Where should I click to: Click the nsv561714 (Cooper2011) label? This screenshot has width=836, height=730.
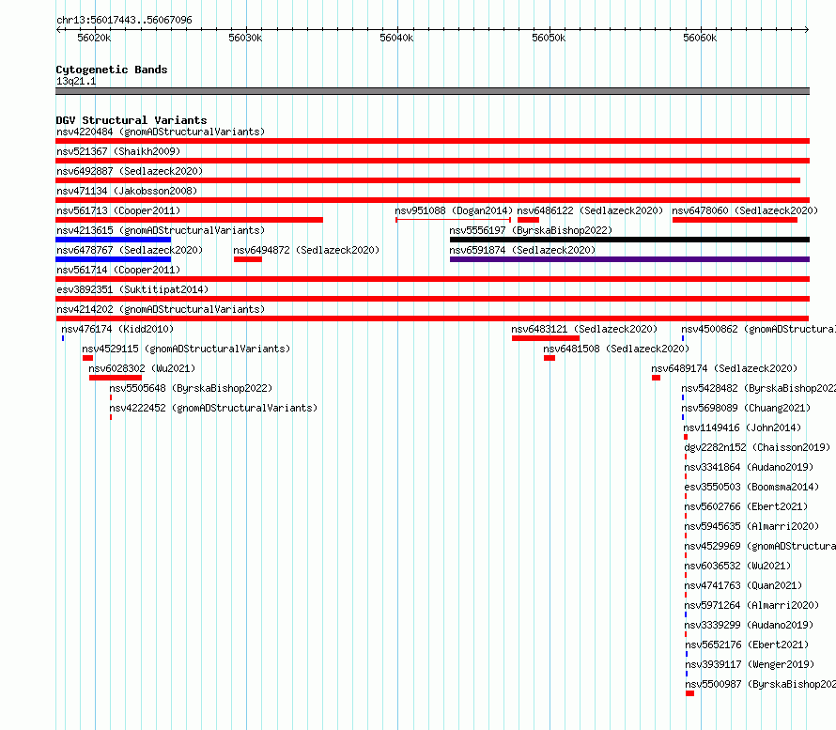point(118,270)
